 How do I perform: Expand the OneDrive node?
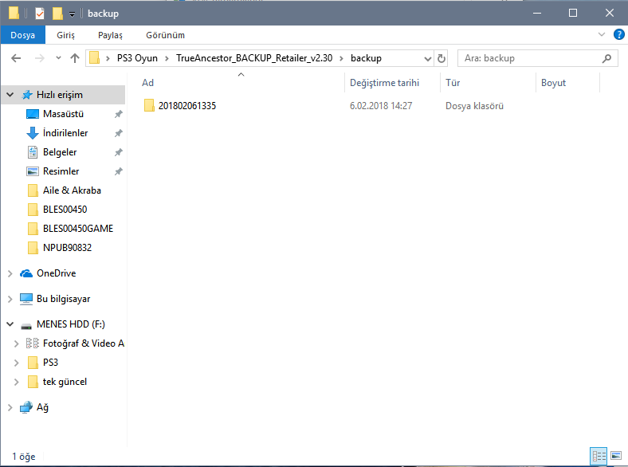tap(10, 273)
